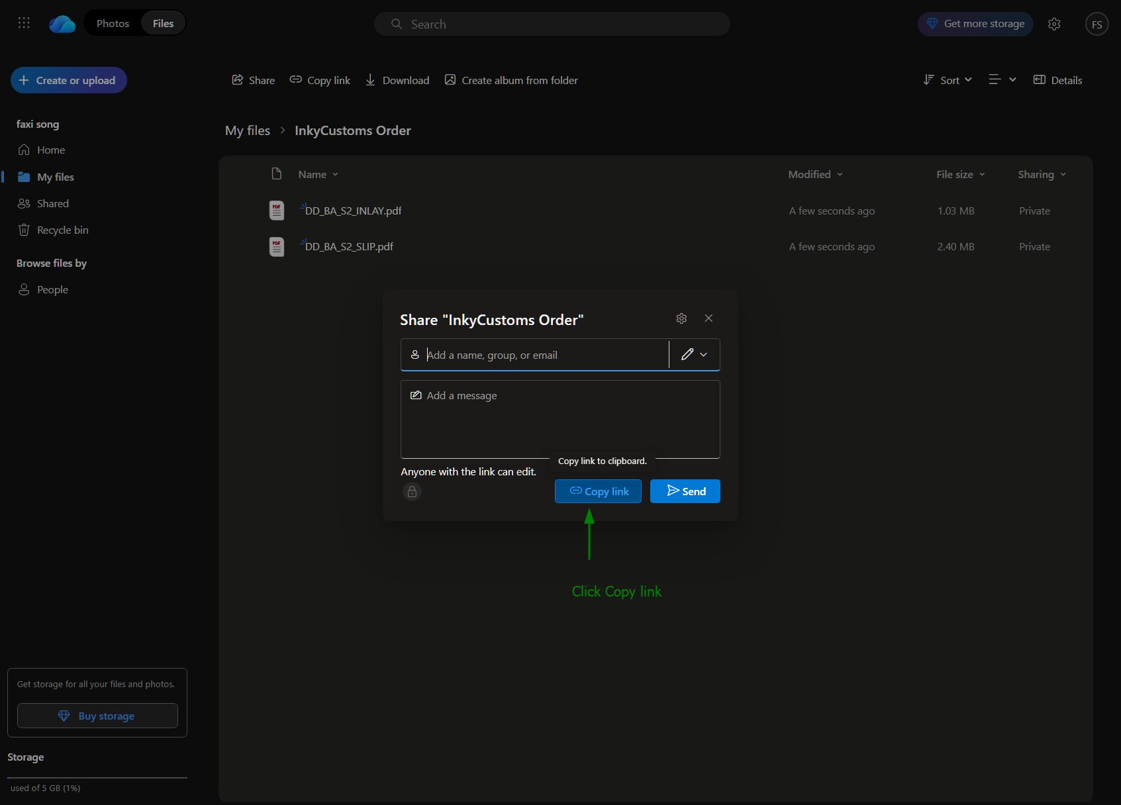Click the 1.03 MB file size
Screen dimensions: 1121x805
click(955, 211)
